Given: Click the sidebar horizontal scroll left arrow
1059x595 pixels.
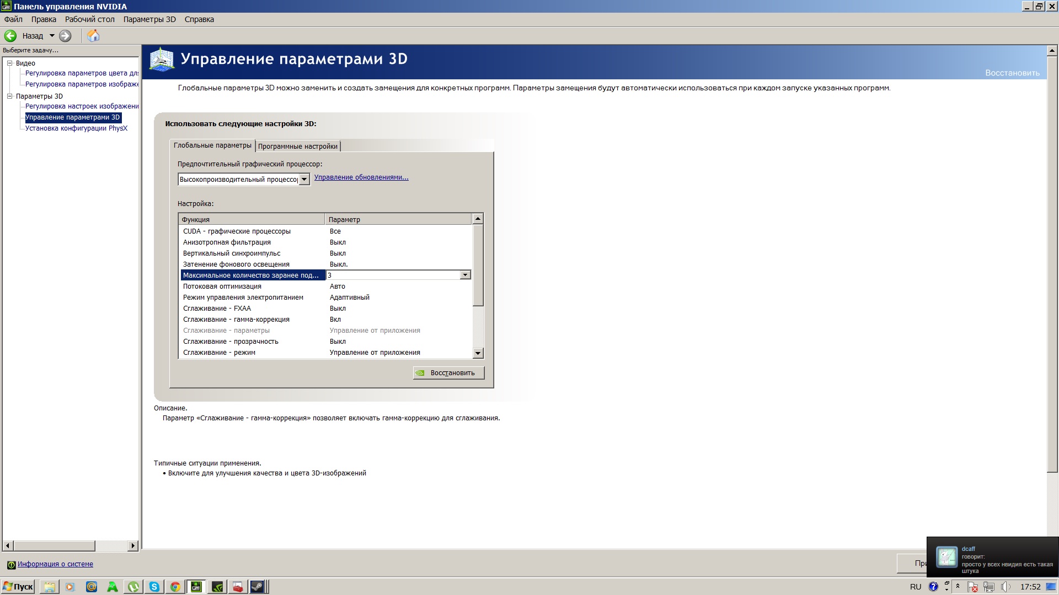Looking at the screenshot, I should pyautogui.click(x=8, y=546).
